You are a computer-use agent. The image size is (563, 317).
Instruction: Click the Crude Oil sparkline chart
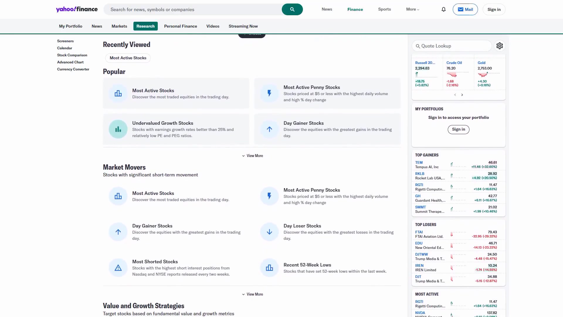457,74
